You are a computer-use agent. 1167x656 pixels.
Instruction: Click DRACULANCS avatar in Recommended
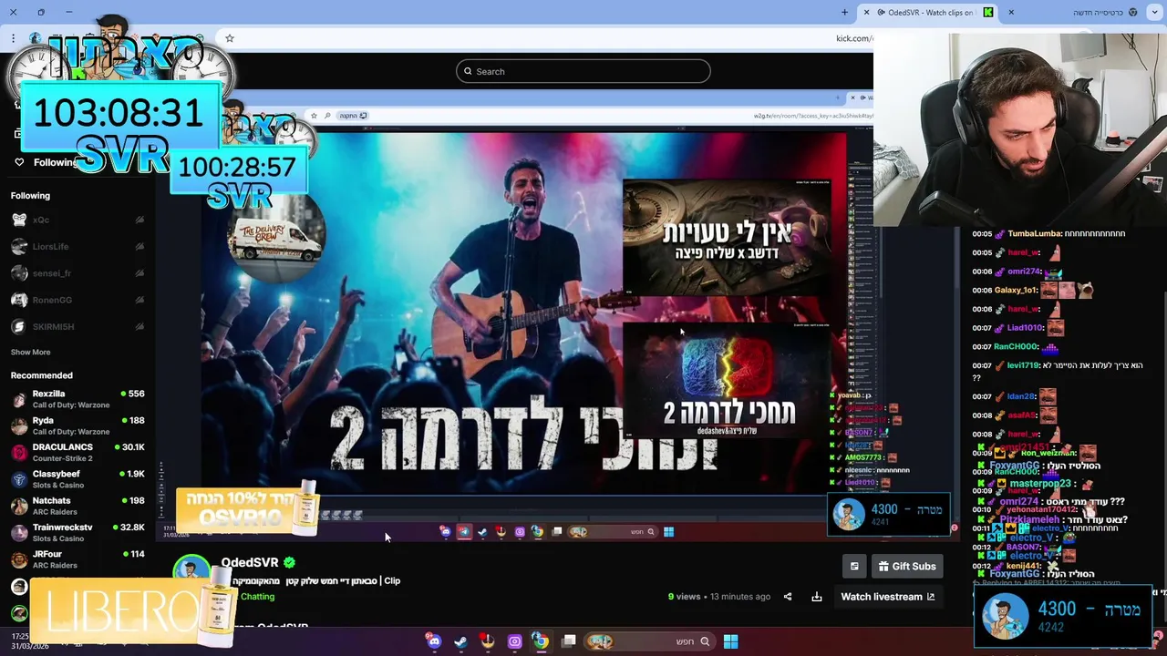coord(19,453)
